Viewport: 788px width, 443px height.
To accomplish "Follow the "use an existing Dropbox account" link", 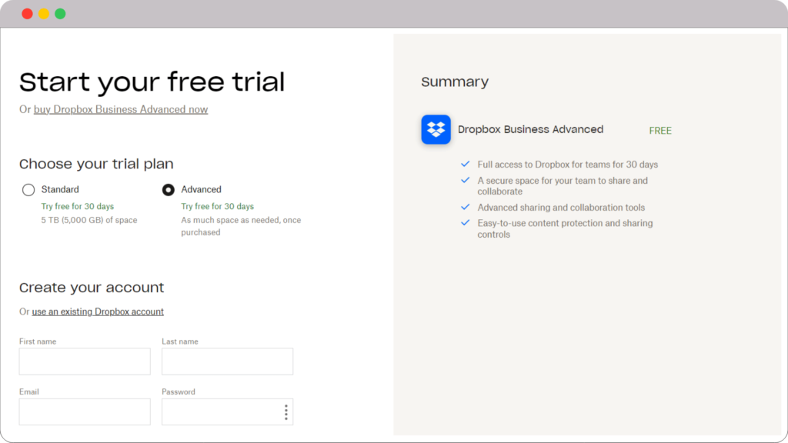I will point(98,311).
